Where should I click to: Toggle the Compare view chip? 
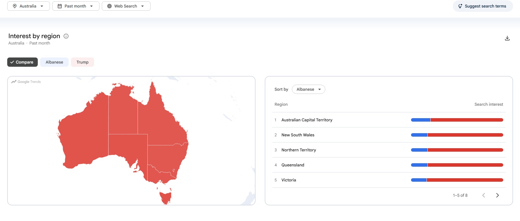(22, 62)
